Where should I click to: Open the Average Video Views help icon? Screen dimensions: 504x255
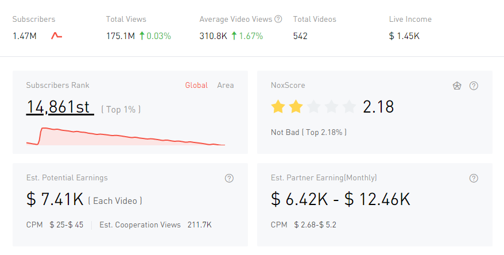278,19
